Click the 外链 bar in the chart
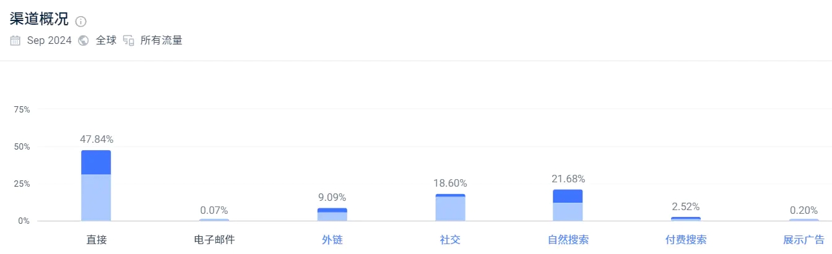The image size is (832, 254). [x=332, y=214]
